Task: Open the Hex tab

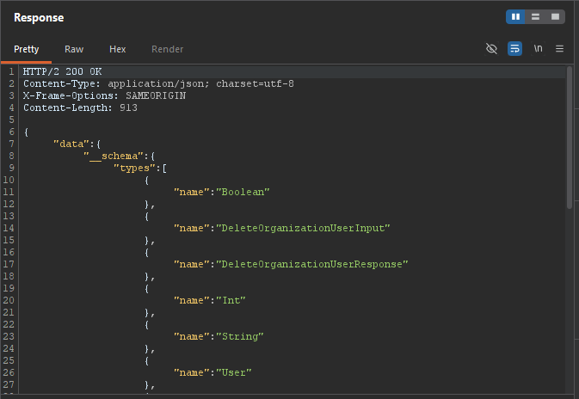Action: (x=117, y=50)
